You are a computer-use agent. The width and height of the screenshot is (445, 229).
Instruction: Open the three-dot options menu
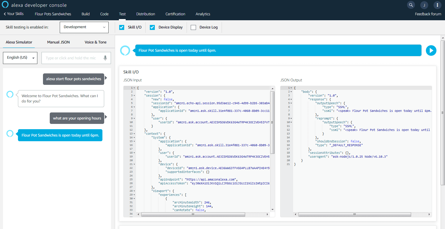[x=438, y=5]
